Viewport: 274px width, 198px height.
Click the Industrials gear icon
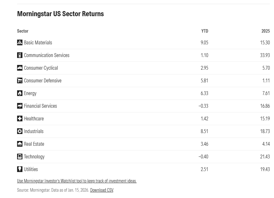point(20,131)
